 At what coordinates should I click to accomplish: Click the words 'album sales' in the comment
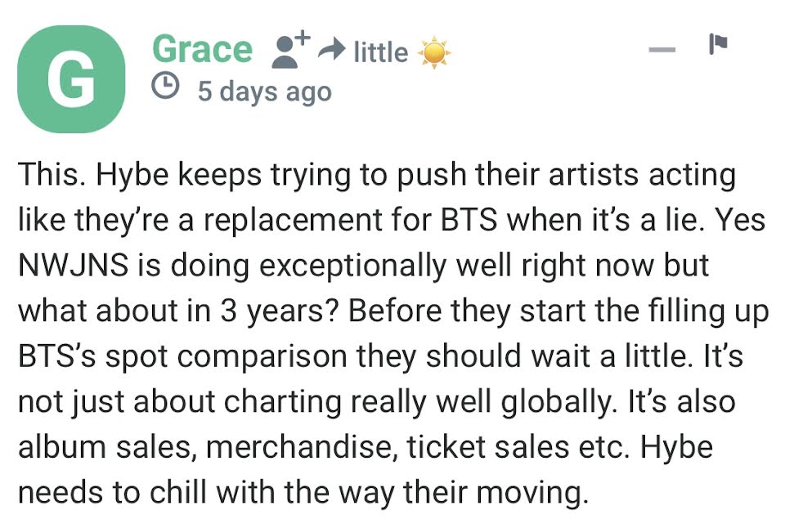tap(98, 448)
